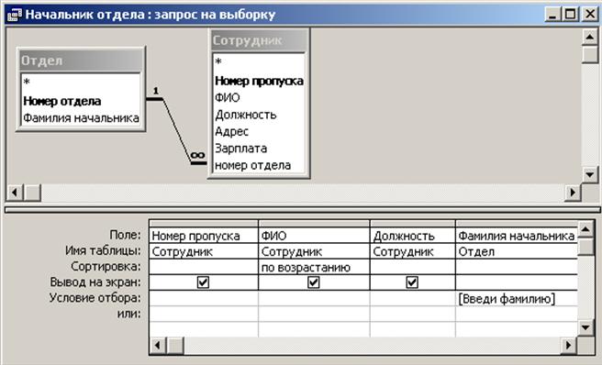The width and height of the screenshot is (602, 365).
Task: Click left arrow of table pane horizontal scrollbar
Action: click(x=15, y=192)
